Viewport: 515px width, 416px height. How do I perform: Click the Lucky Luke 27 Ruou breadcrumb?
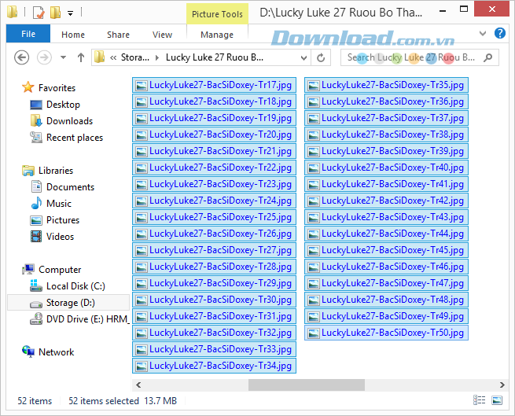(215, 57)
